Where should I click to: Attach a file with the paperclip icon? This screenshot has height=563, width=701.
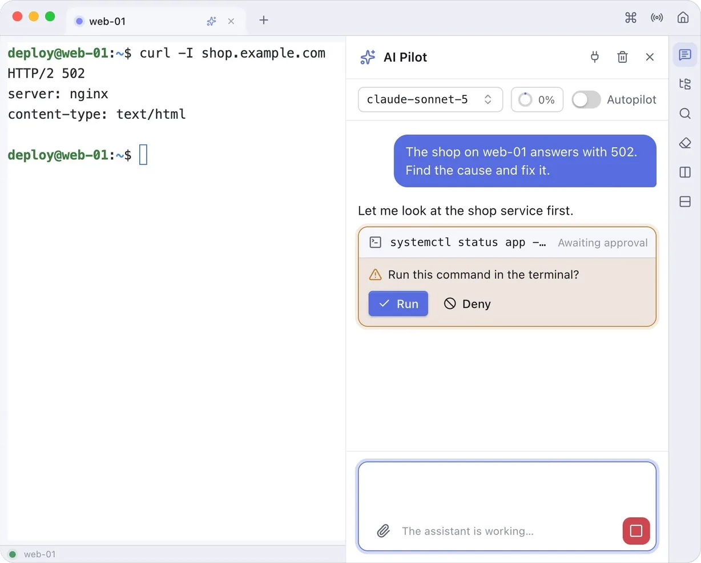(x=384, y=531)
